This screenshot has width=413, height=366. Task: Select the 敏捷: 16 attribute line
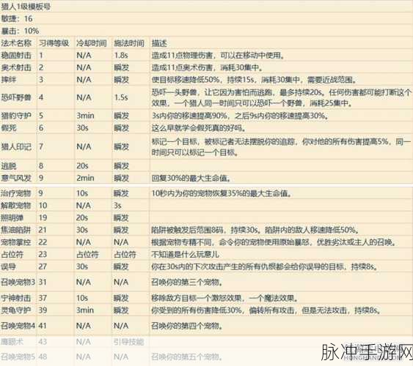pos(17,18)
